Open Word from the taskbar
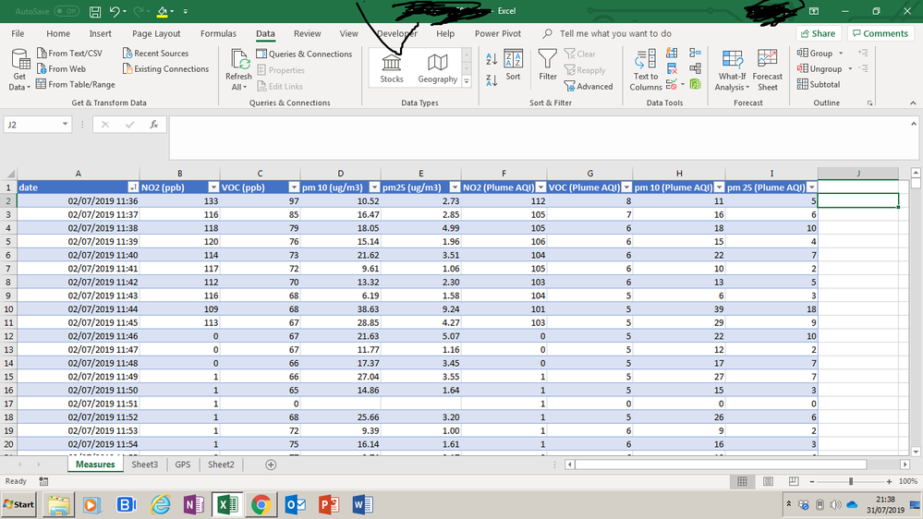Viewport: 923px width, 519px height. coord(362,504)
